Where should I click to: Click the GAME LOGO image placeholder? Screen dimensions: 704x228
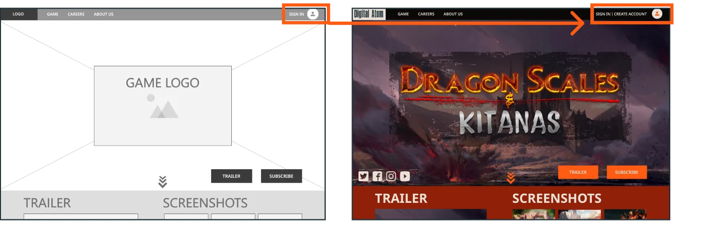pyautogui.click(x=163, y=105)
